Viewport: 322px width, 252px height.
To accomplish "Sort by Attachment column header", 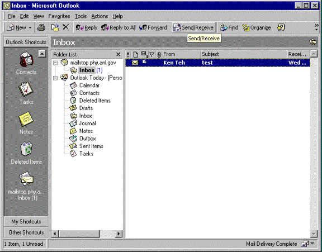I will coord(159,54).
